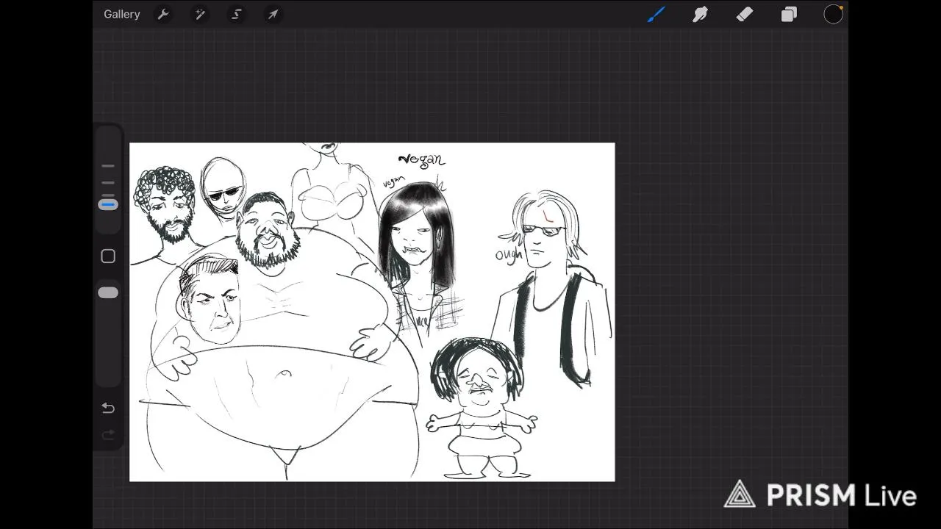Screen dimensions: 941x529
Task: Click the brush opacity slider handle
Action: (x=108, y=292)
